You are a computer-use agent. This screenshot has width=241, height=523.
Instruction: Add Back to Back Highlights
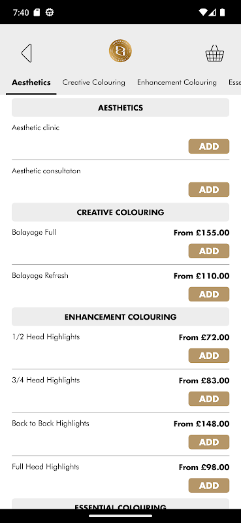click(x=208, y=443)
